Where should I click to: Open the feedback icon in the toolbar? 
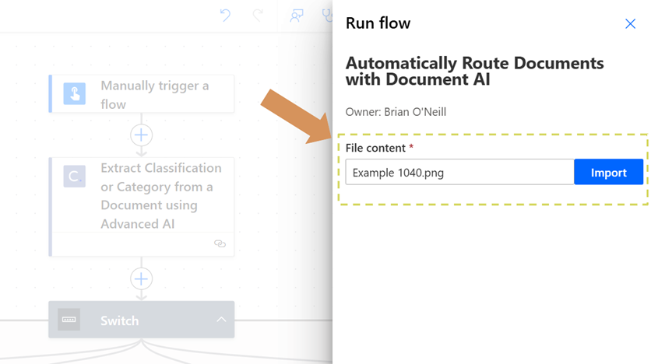(296, 16)
